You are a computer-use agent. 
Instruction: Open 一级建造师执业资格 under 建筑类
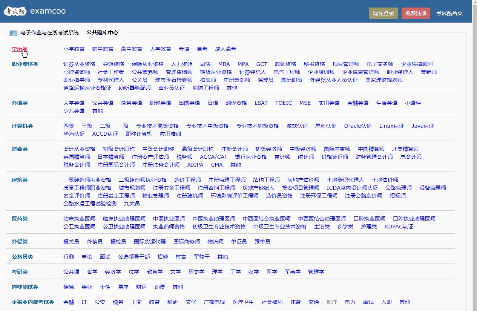pyautogui.click(x=88, y=180)
